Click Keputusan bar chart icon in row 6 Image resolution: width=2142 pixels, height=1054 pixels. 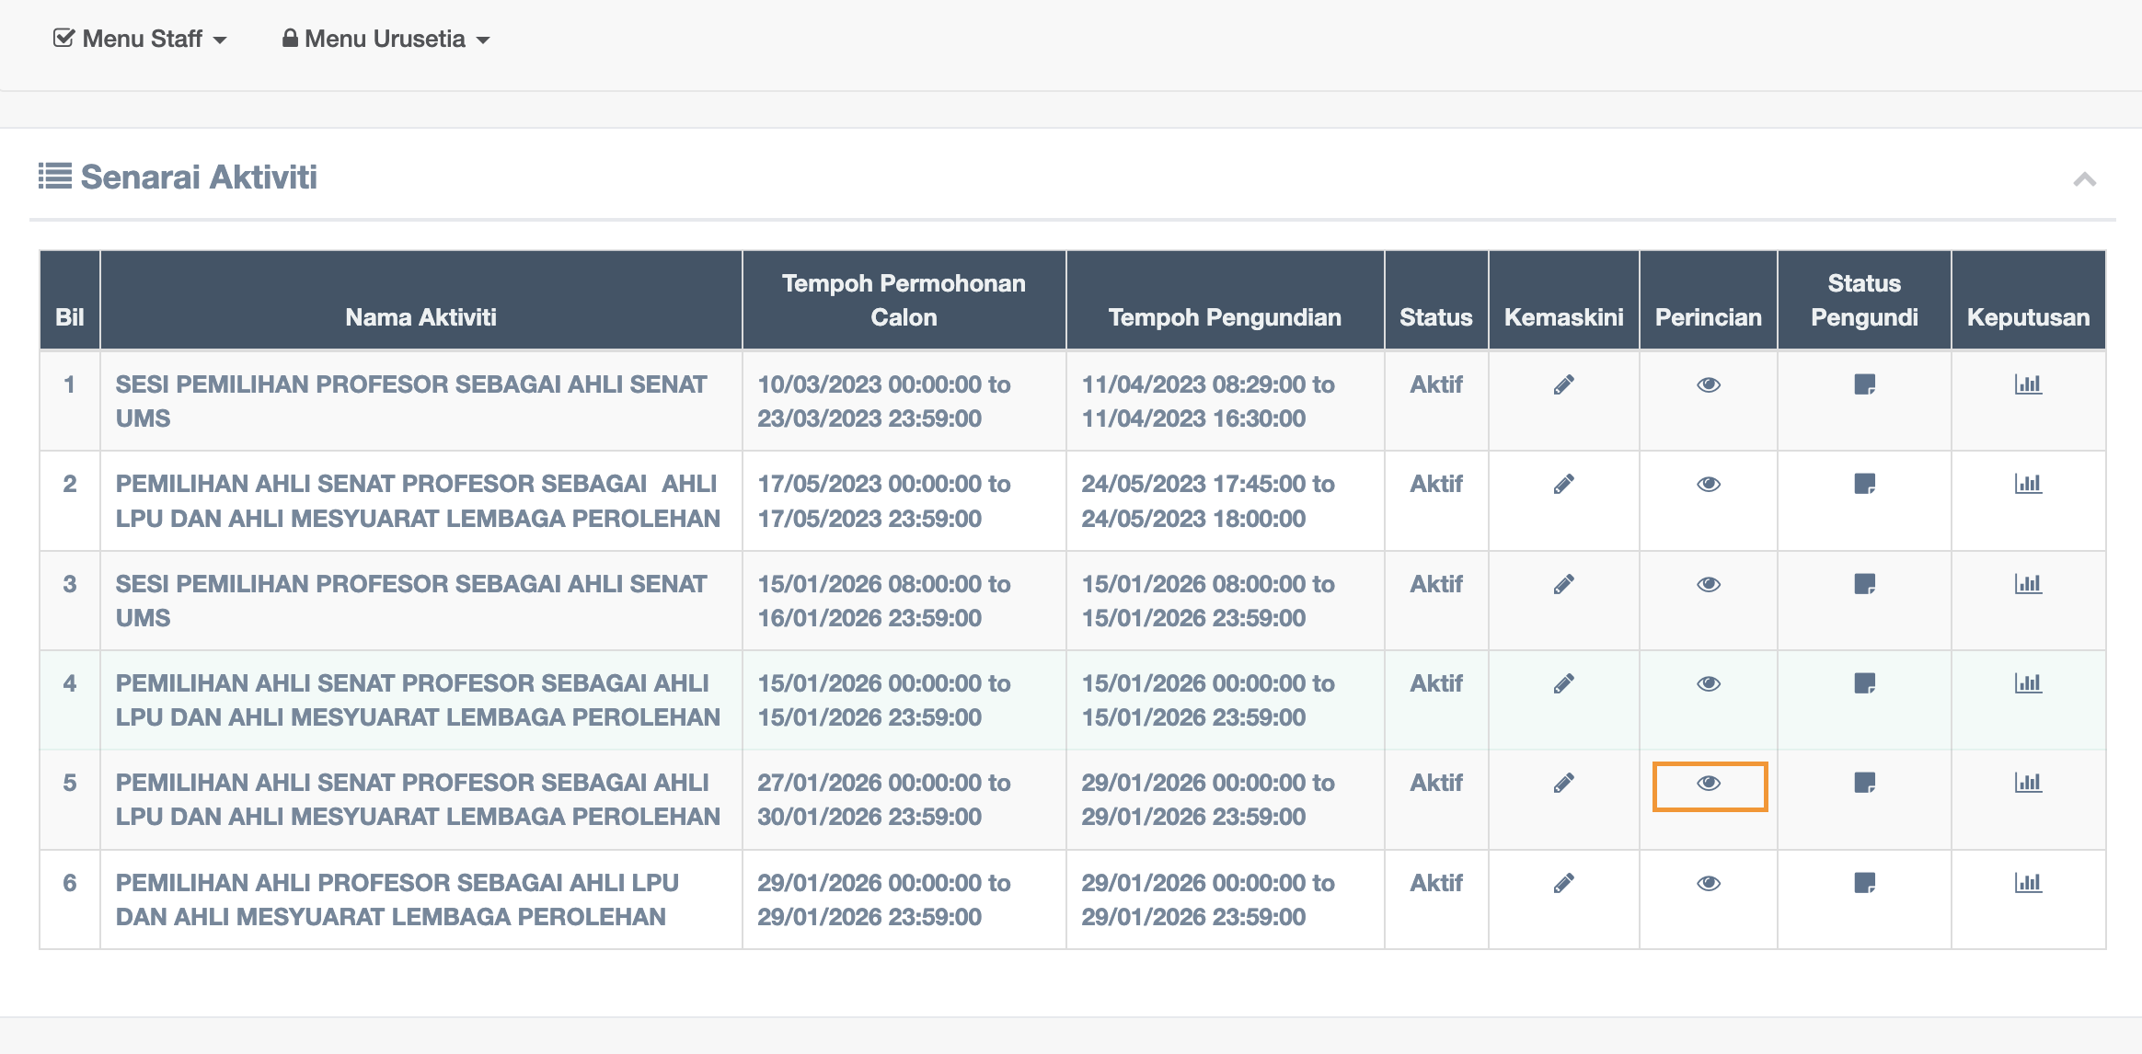(x=2028, y=883)
